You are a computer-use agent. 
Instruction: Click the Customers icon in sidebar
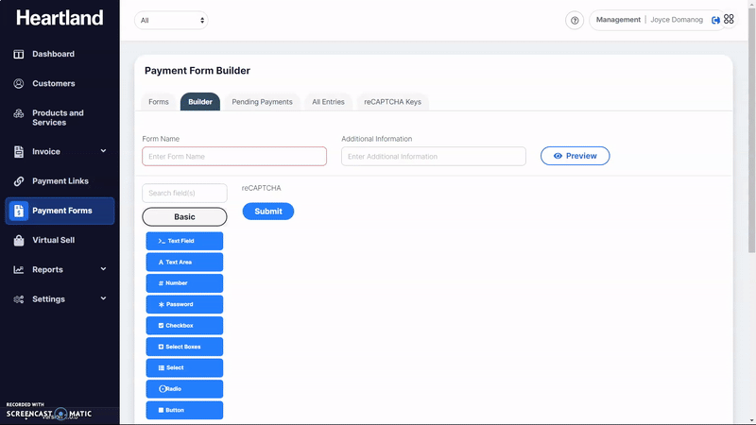pos(19,83)
